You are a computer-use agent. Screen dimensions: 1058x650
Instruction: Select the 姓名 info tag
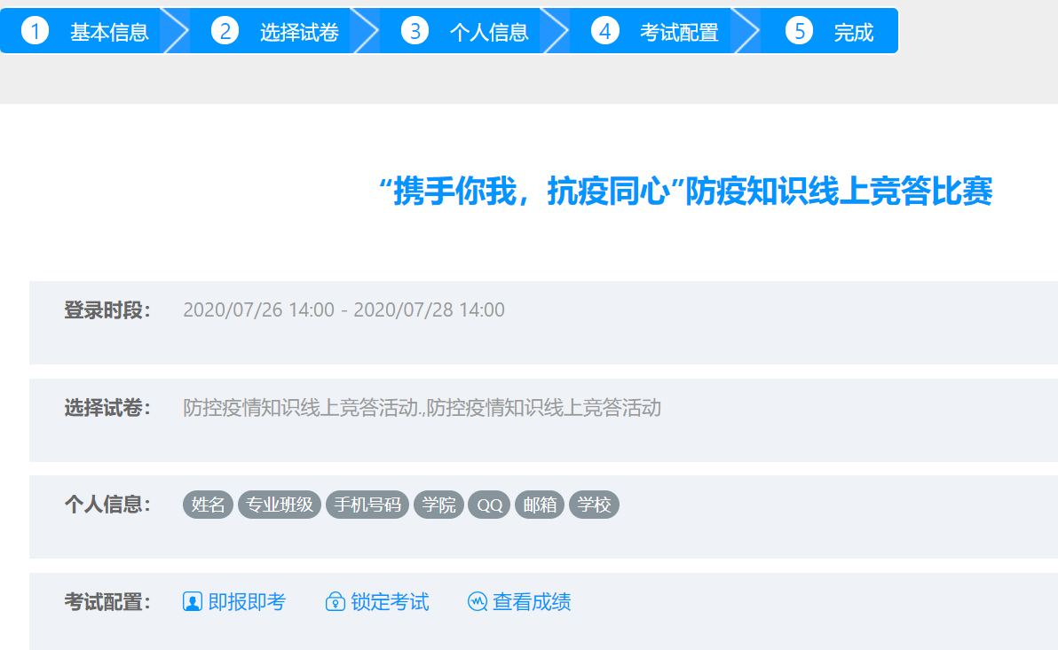click(208, 505)
